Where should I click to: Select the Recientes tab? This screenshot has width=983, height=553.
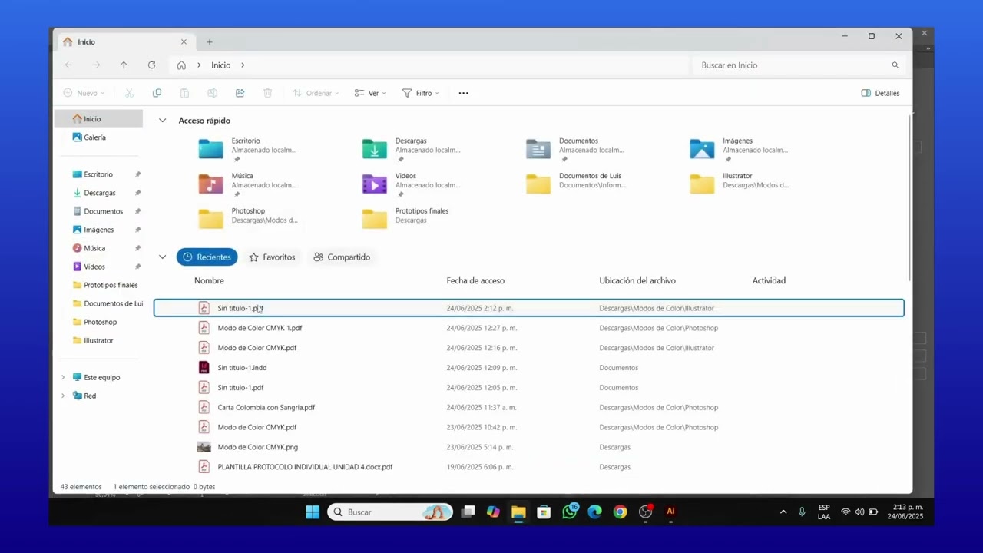coord(207,257)
